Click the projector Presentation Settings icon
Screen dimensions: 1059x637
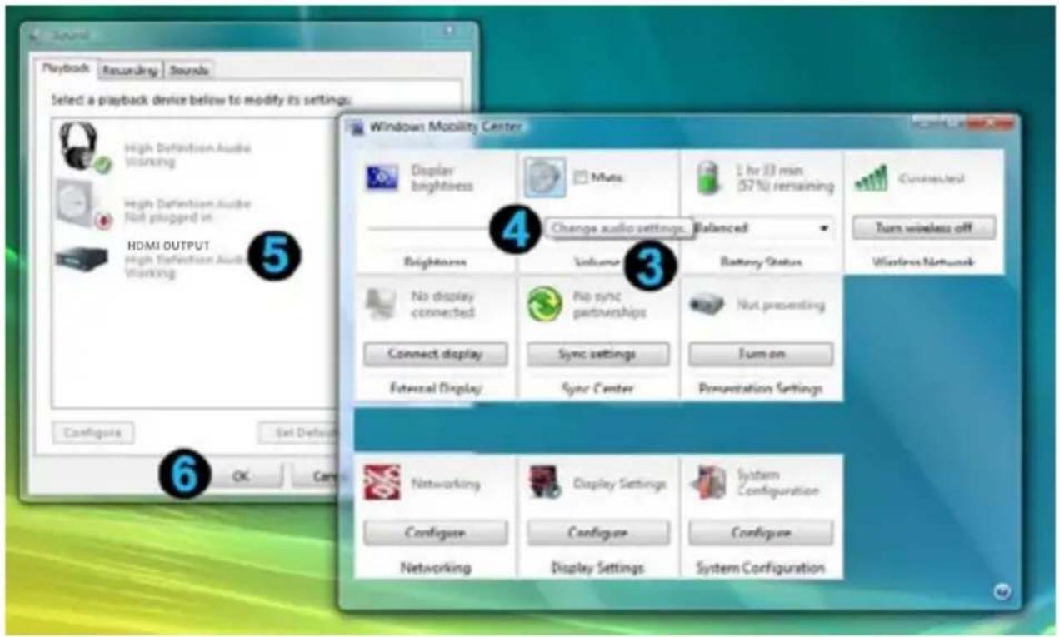point(707,305)
